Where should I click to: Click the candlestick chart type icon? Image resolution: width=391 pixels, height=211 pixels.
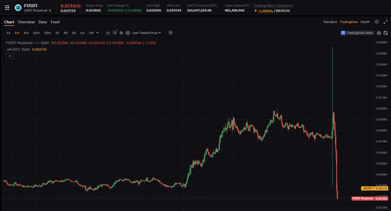click(x=121, y=33)
